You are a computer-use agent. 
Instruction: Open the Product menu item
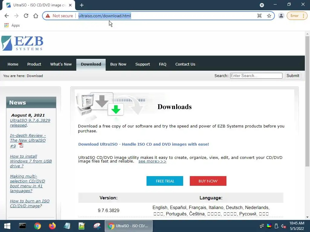(34, 64)
